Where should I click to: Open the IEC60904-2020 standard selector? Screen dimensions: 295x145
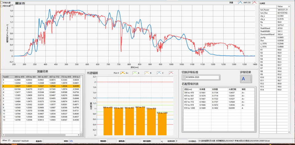click(x=203, y=77)
